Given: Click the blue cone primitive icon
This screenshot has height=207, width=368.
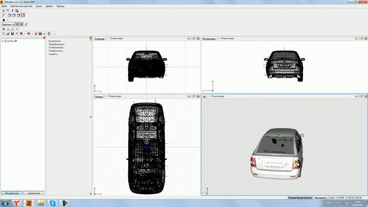Looking at the screenshot, I should [4, 20].
